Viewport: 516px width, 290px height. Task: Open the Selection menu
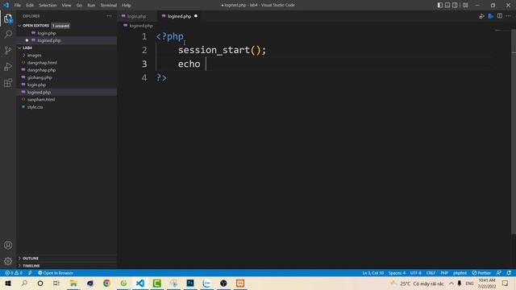tap(48, 6)
